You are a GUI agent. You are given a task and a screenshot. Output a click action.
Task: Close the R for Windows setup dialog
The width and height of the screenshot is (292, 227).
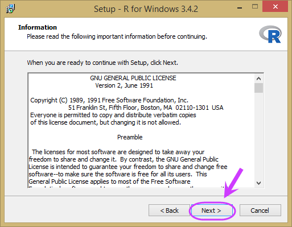point(275,7)
